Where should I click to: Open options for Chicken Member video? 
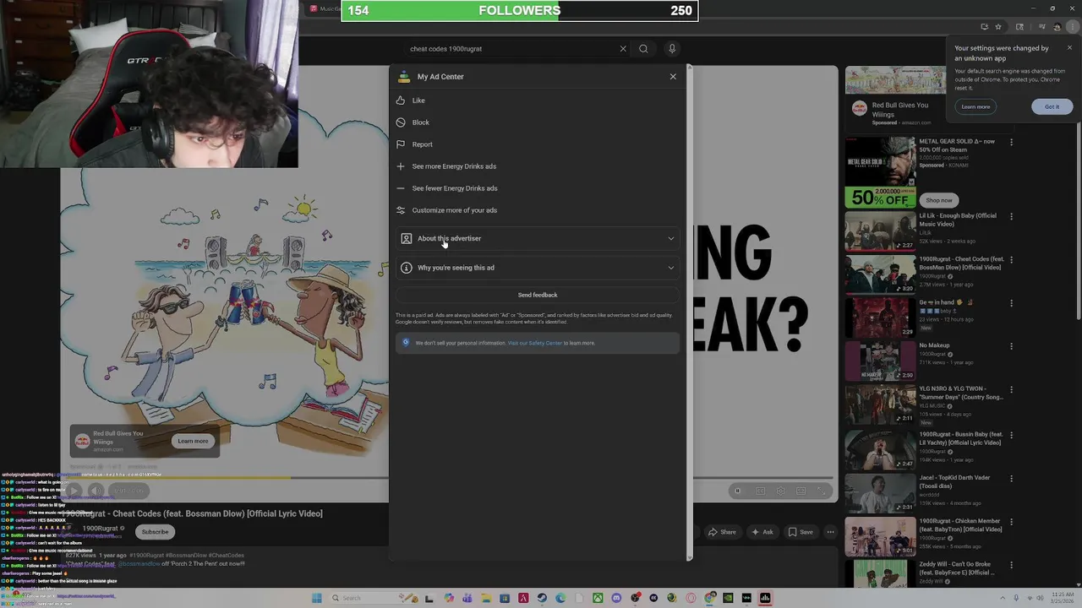(1011, 521)
